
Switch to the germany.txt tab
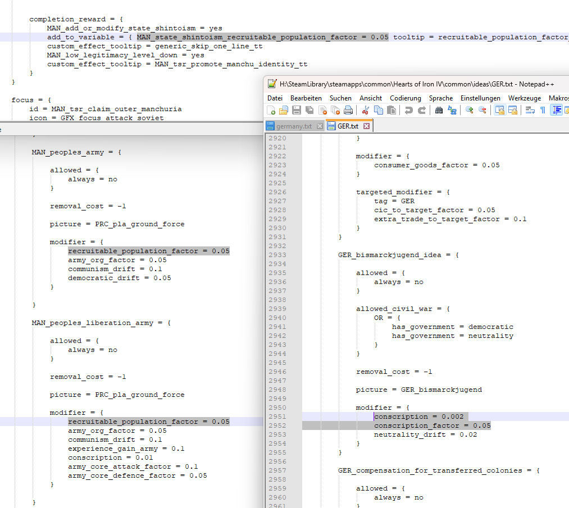pyautogui.click(x=293, y=126)
